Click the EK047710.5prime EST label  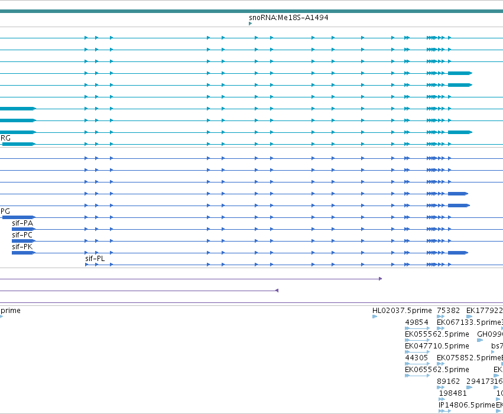[x=437, y=346]
